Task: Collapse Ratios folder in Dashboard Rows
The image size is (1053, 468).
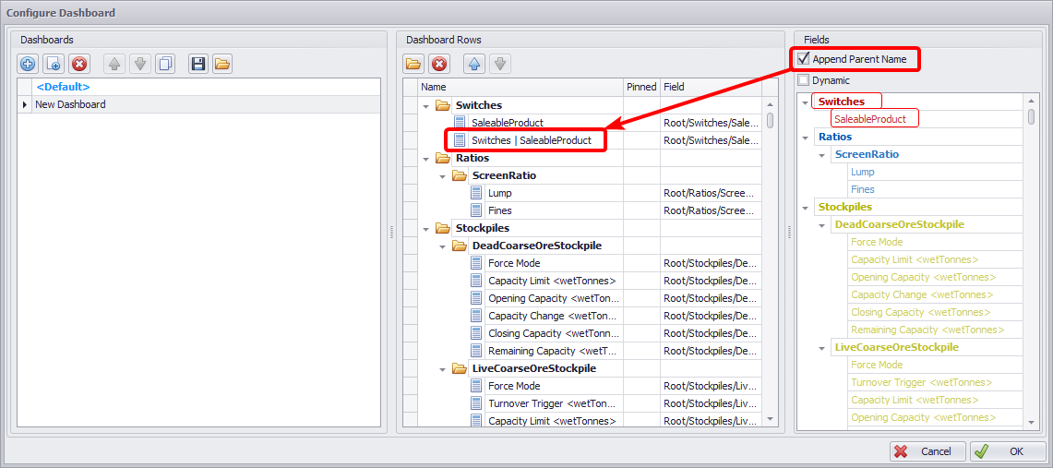Action: tap(425, 159)
